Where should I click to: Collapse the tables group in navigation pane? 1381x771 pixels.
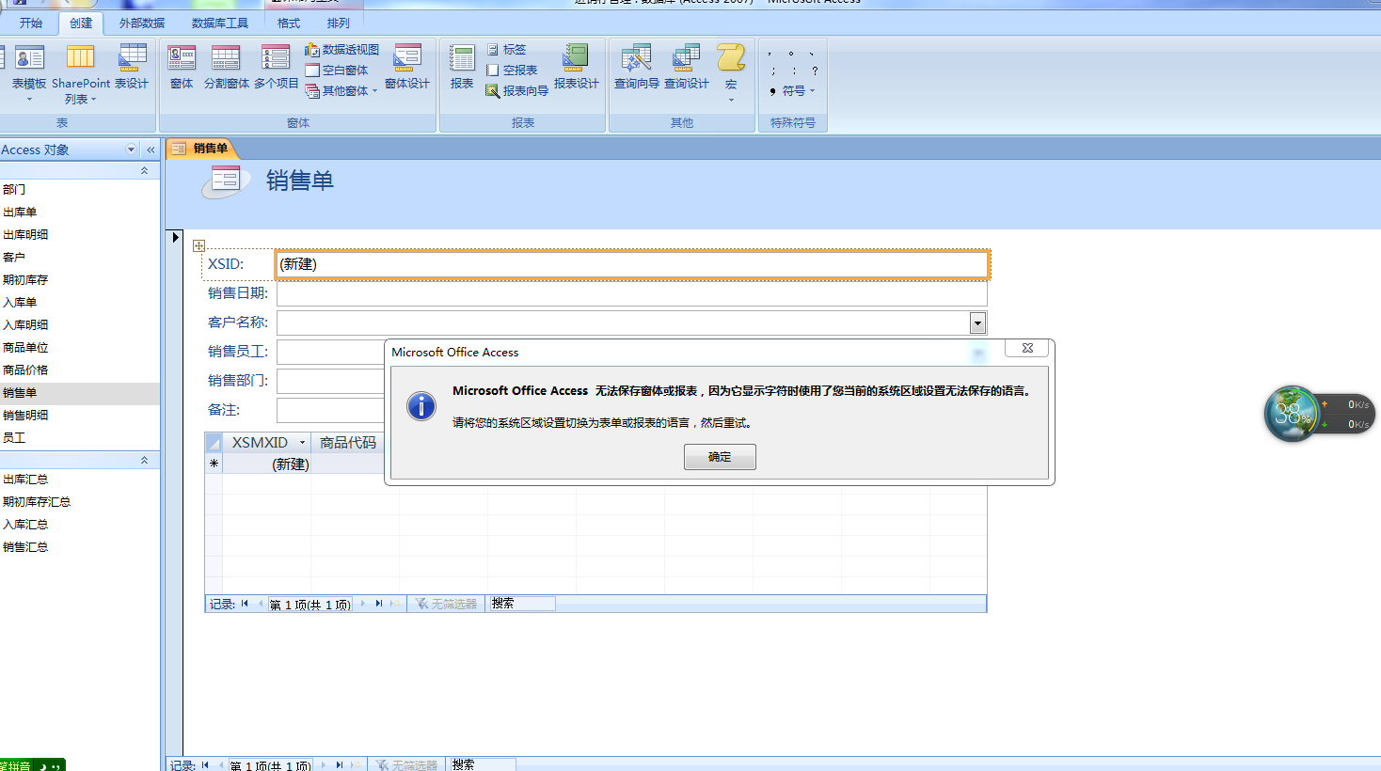point(144,171)
